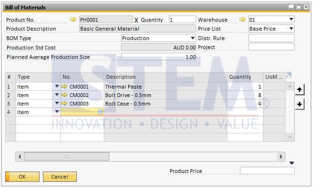Select row number 1 header
The width and height of the screenshot is (313, 188).
(10, 87)
